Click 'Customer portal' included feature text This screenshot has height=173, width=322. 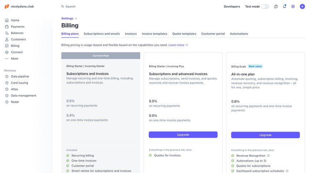tap(83, 166)
